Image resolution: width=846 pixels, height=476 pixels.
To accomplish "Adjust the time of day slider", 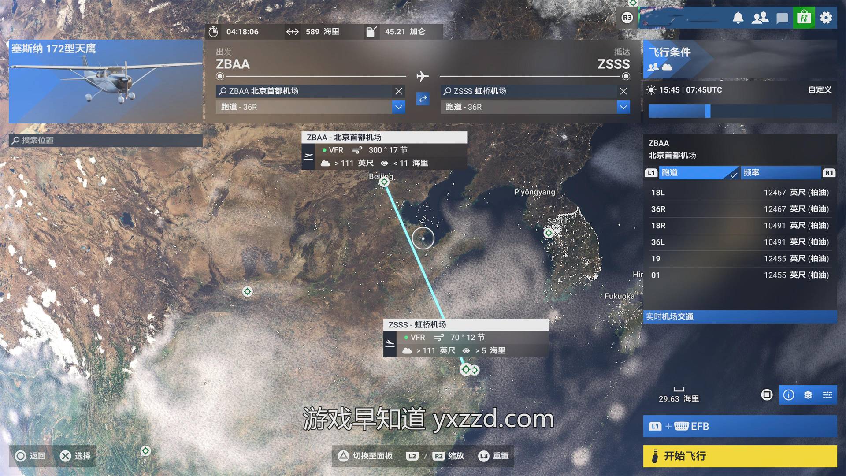I will 708,111.
